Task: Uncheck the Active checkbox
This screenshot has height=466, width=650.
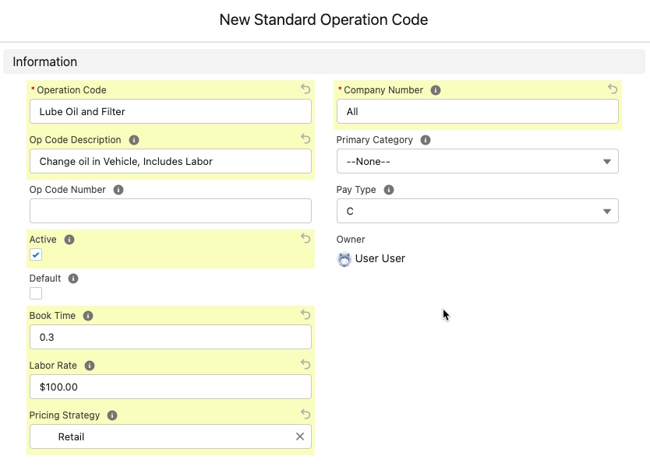Action: 36,255
